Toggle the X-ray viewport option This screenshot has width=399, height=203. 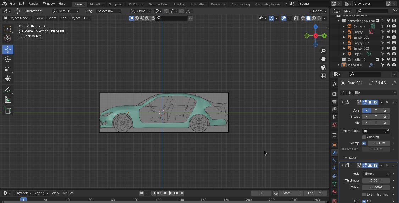coord(296,18)
